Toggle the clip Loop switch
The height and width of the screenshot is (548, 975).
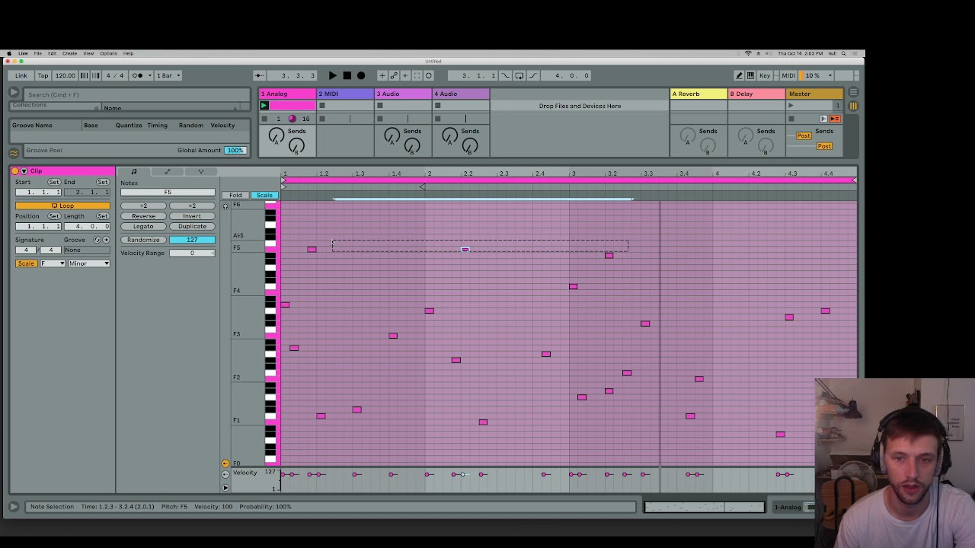[x=63, y=205]
